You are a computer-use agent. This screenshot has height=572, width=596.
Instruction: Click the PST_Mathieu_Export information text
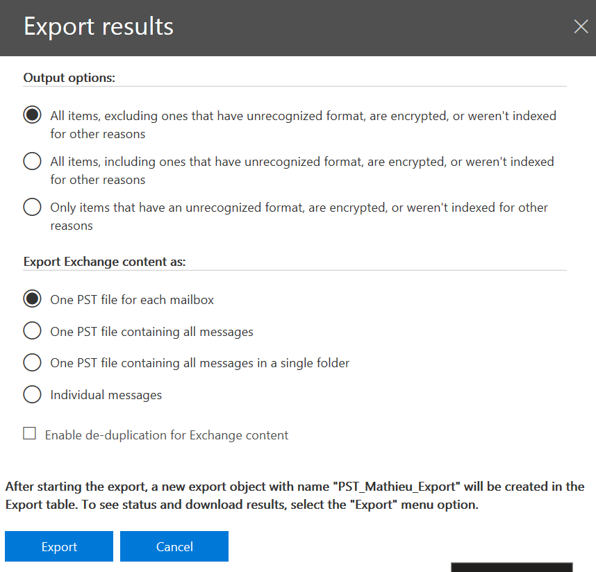pyautogui.click(x=295, y=496)
